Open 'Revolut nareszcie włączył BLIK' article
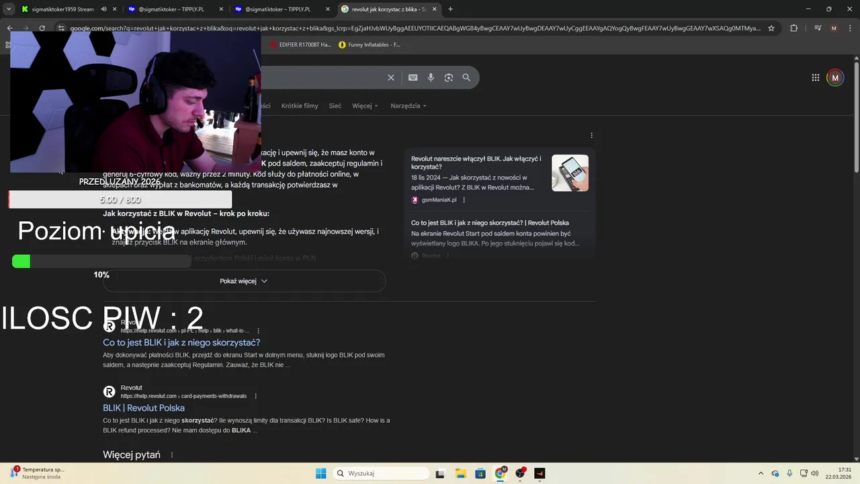 pyautogui.click(x=476, y=163)
